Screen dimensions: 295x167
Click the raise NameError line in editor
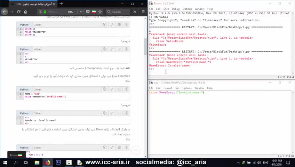(x=176, y=93)
